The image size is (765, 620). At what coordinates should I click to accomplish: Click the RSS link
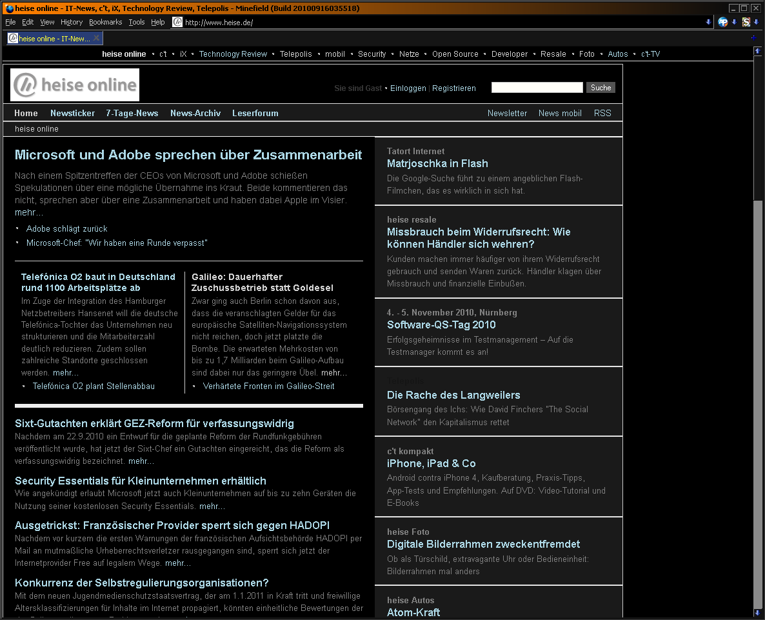point(602,113)
